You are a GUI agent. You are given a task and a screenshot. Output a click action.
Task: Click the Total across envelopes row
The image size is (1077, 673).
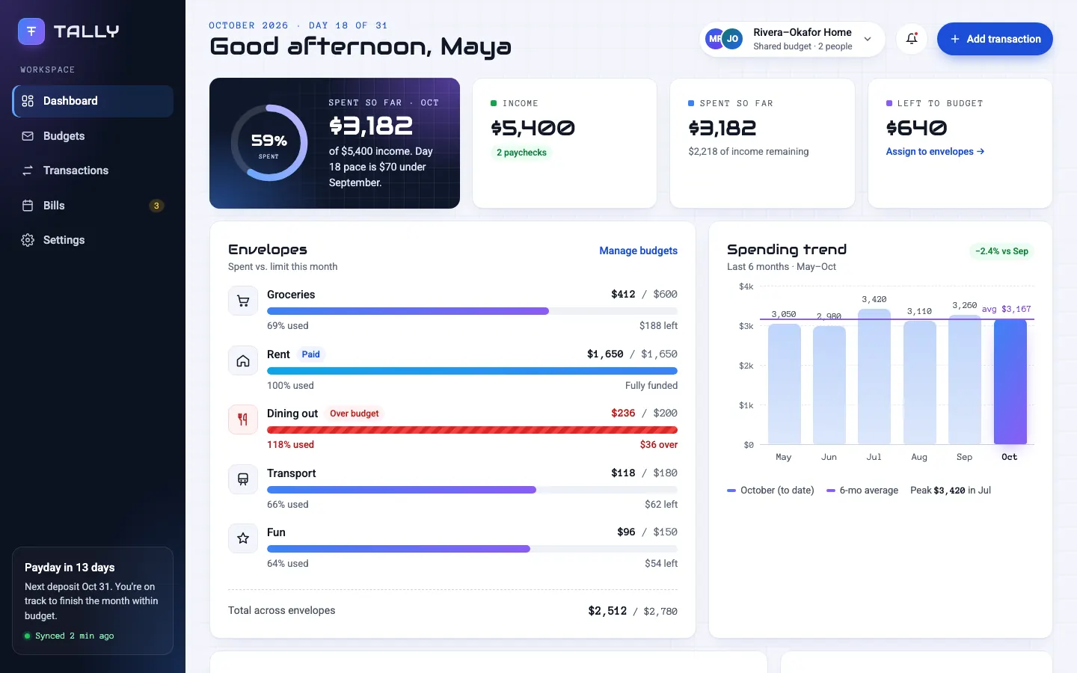coord(452,611)
